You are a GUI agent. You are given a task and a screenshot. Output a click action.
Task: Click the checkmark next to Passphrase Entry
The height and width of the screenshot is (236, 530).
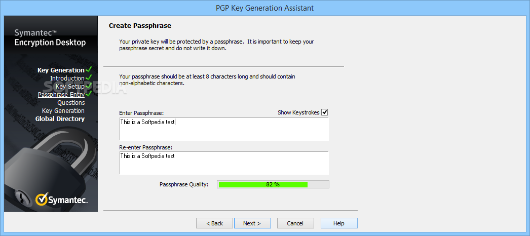[89, 94]
